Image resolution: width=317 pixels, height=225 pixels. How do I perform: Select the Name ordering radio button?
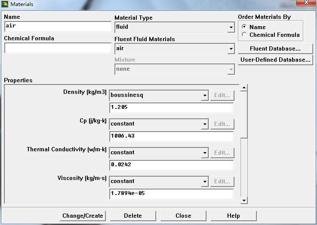[x=244, y=27]
